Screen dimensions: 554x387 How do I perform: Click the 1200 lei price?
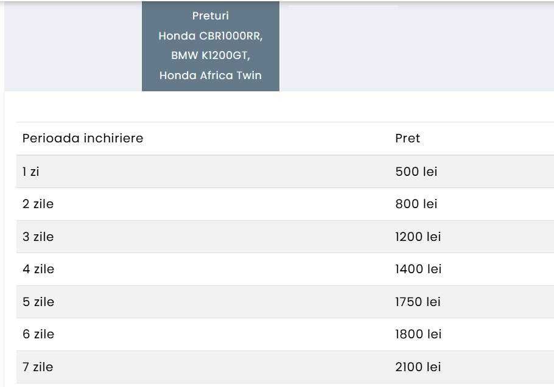pyautogui.click(x=418, y=237)
